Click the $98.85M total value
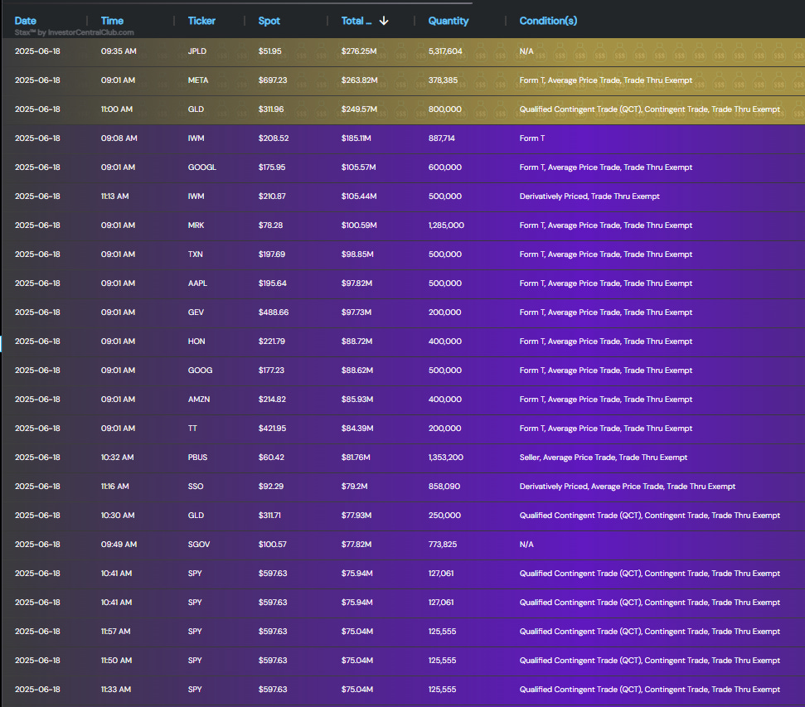Viewport: 805px width, 707px height. 357,254
